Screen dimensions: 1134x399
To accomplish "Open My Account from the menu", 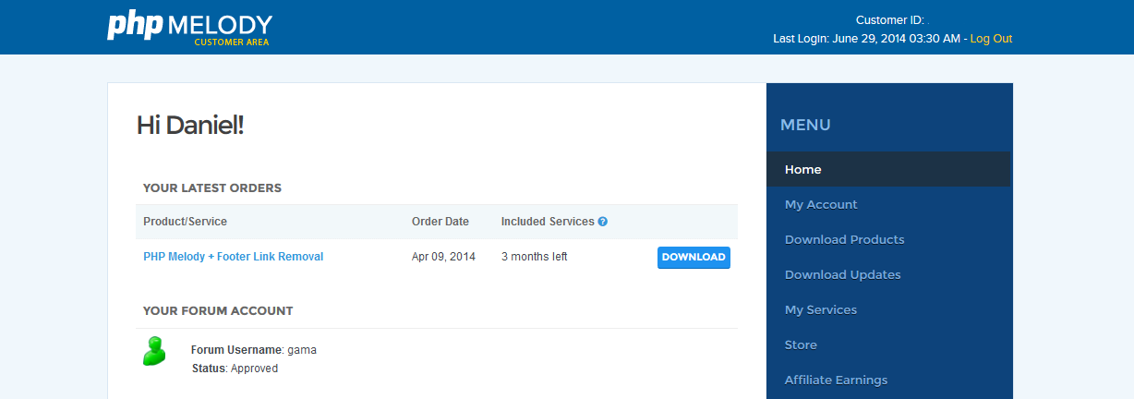I will pyautogui.click(x=821, y=205).
